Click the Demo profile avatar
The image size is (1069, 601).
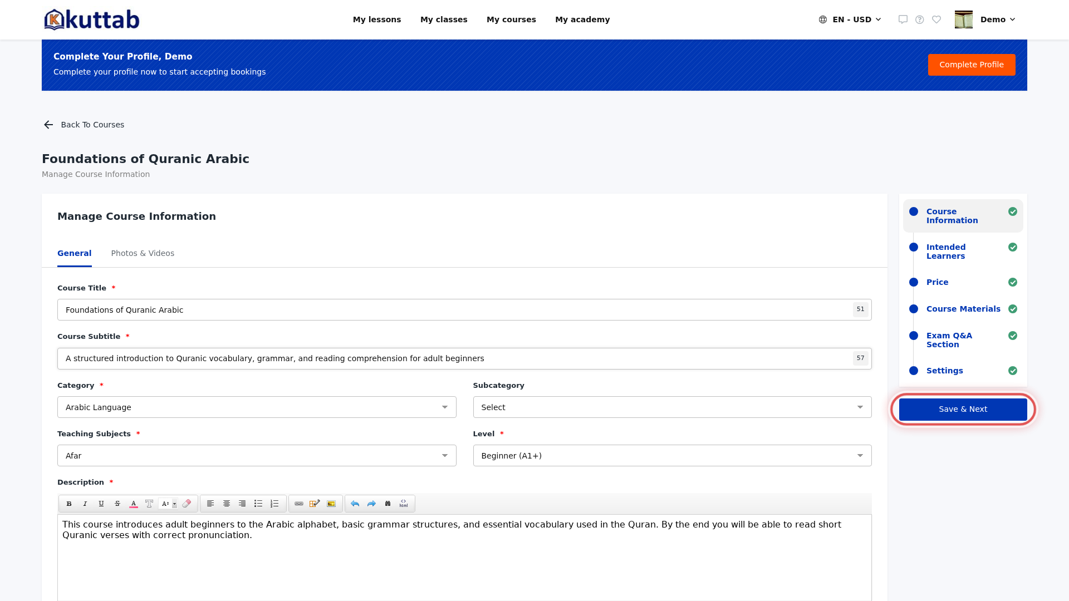pyautogui.click(x=964, y=19)
